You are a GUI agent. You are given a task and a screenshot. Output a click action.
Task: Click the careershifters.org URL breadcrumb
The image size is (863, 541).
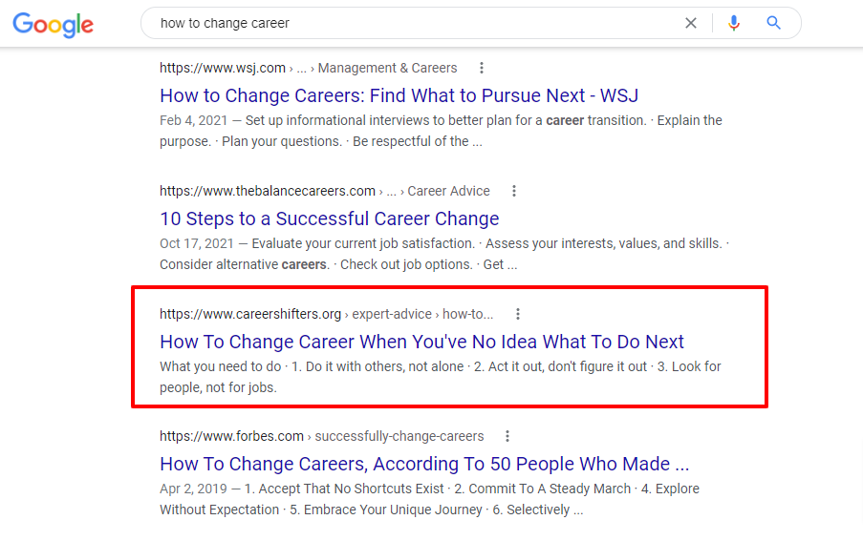[x=250, y=314]
